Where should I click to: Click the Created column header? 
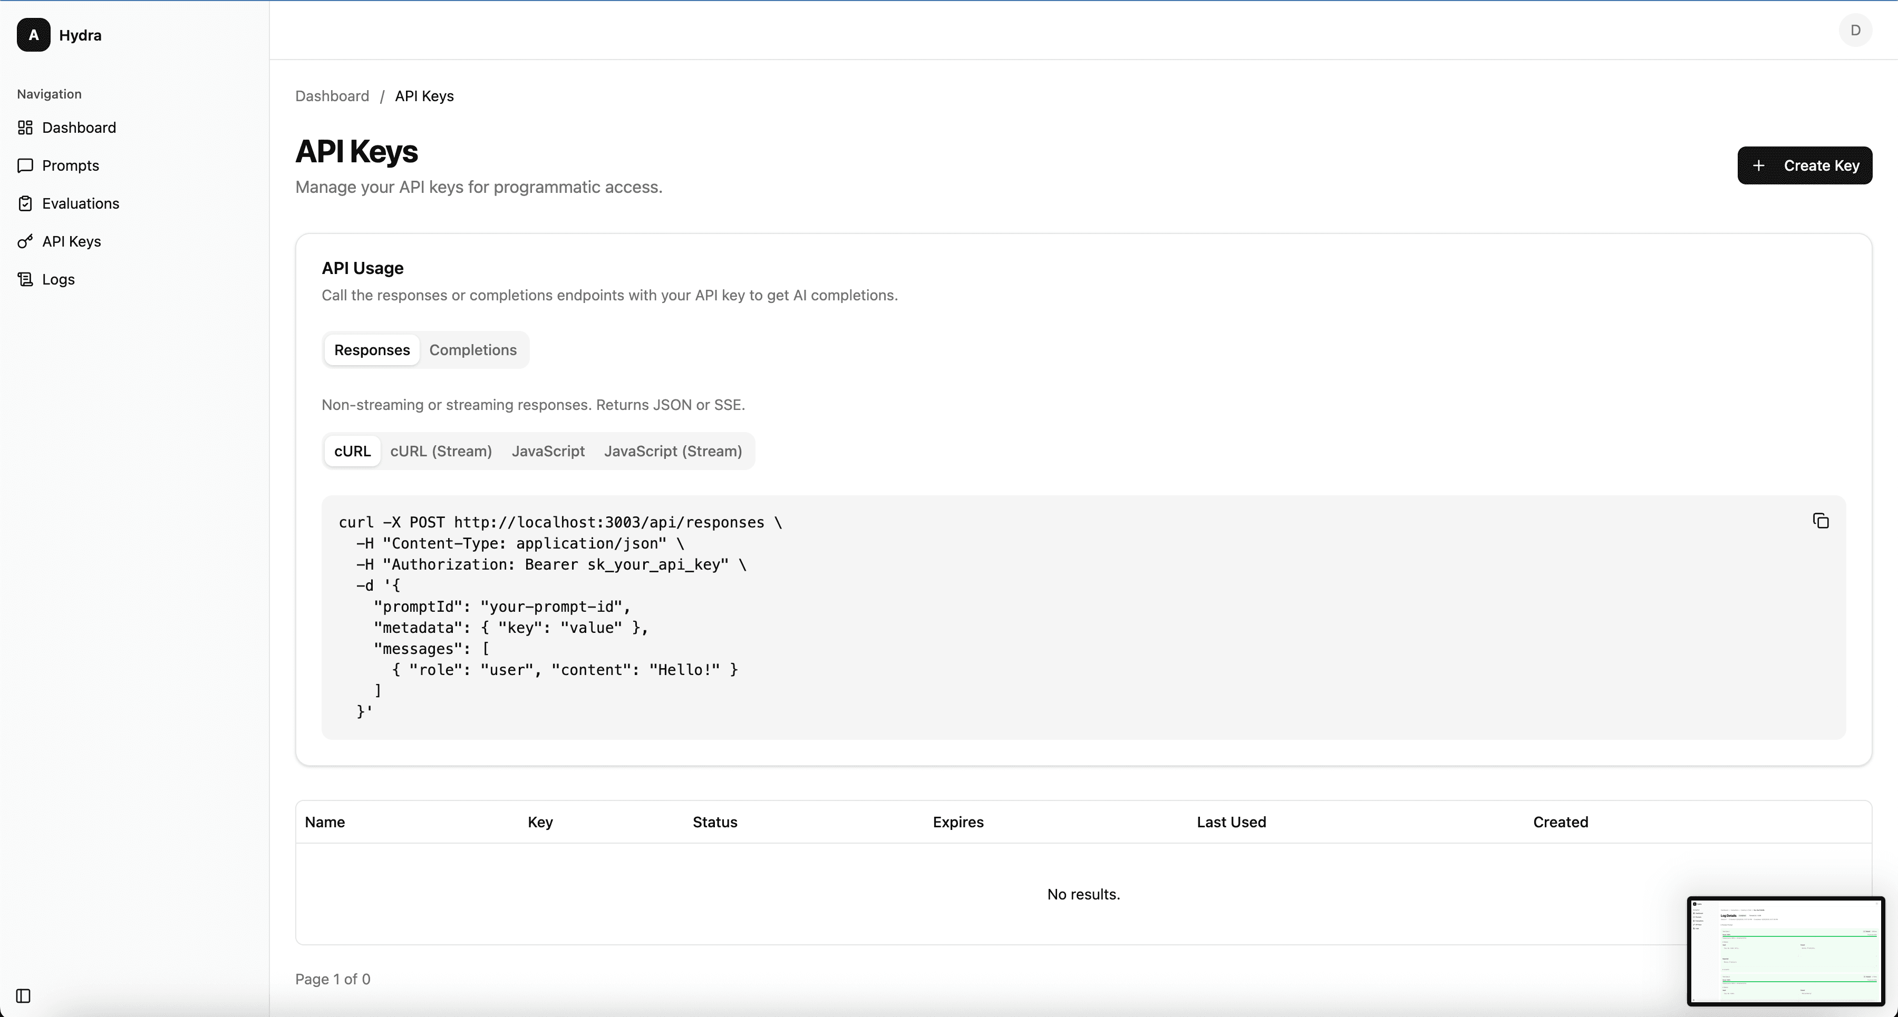click(1561, 822)
